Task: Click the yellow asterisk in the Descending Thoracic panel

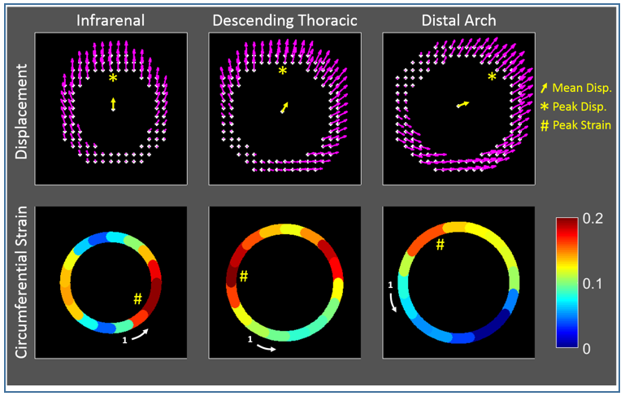Action: (x=283, y=72)
